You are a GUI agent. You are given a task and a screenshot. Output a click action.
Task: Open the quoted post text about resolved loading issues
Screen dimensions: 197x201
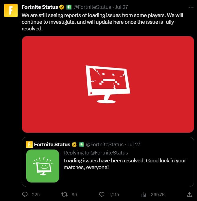pyautogui.click(x=125, y=164)
